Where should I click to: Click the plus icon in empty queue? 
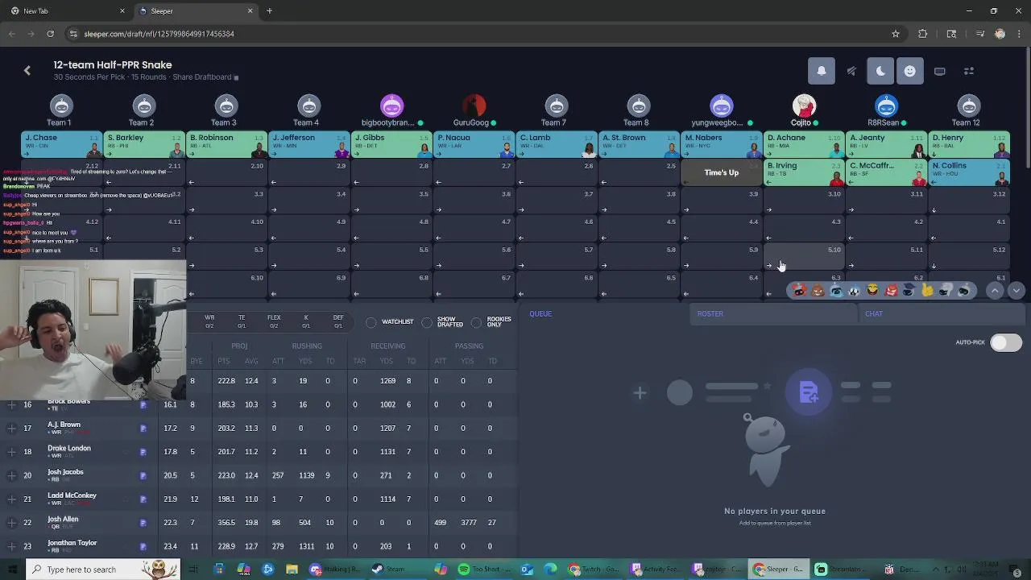(x=640, y=393)
